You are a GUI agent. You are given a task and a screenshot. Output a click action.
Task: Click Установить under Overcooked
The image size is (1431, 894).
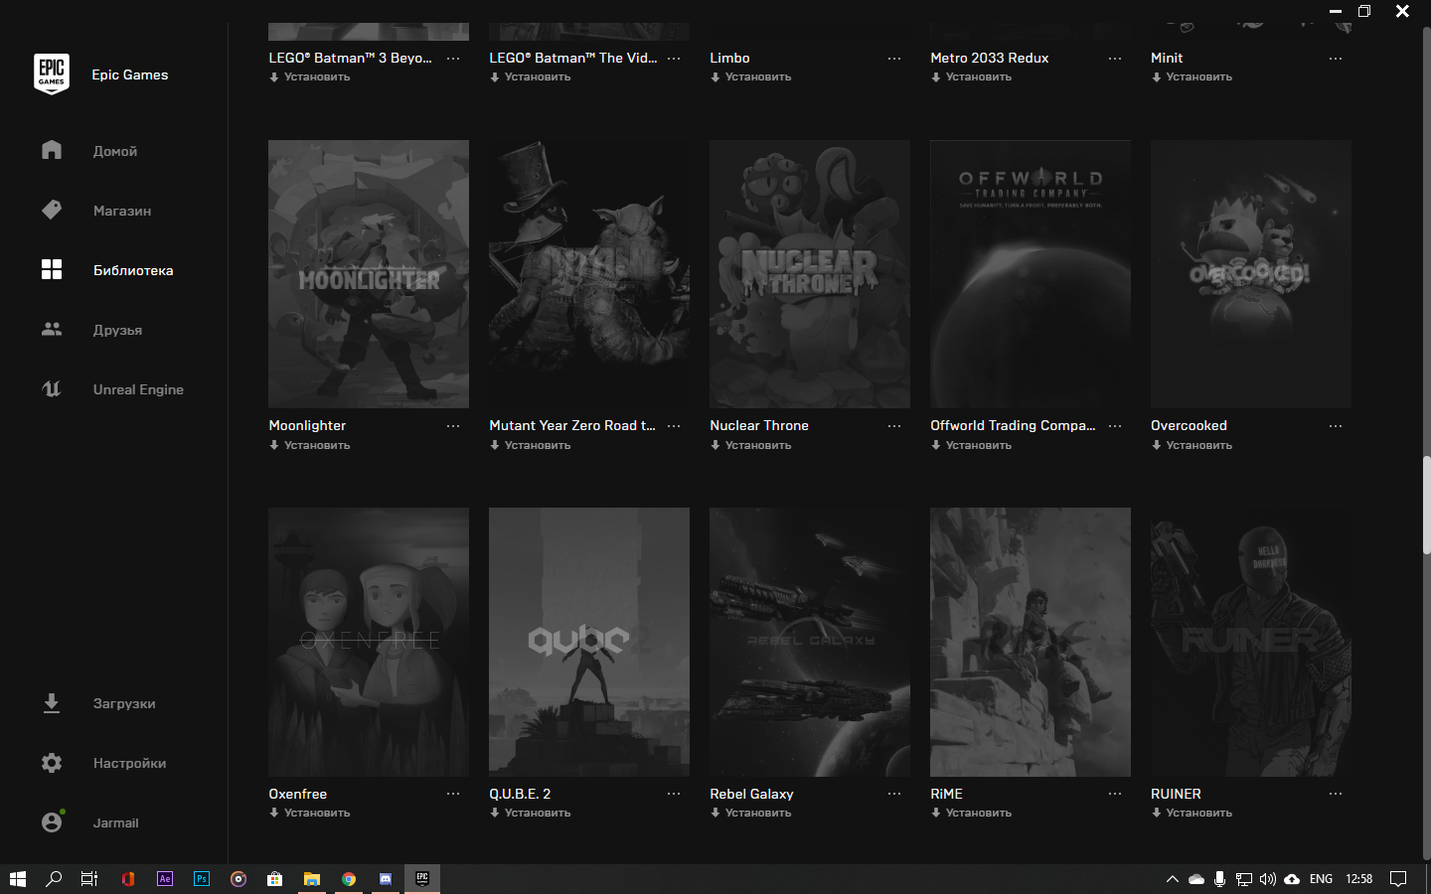pyautogui.click(x=1198, y=445)
